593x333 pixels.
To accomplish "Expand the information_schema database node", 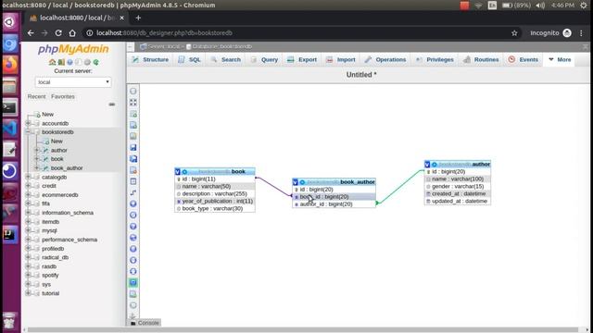I will point(28,213).
